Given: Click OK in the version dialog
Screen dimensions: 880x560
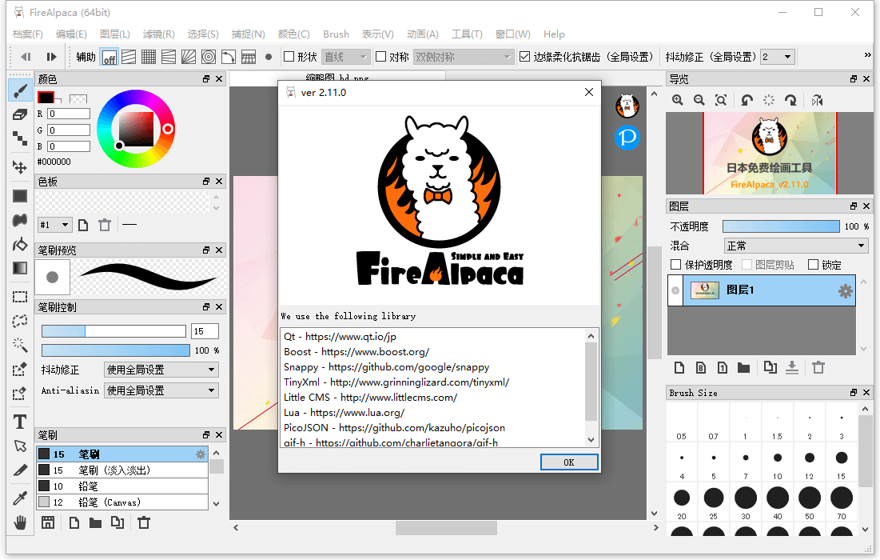Looking at the screenshot, I should pos(569,462).
